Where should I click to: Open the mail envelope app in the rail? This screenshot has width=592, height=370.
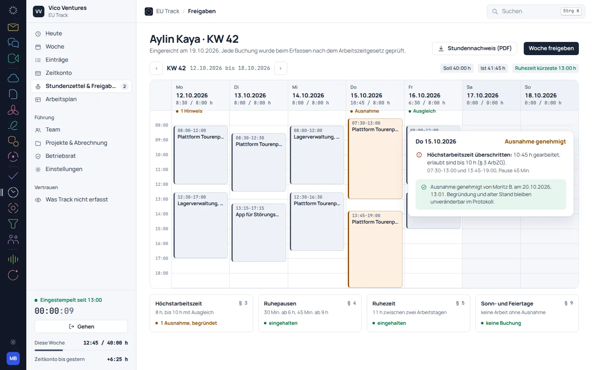[x=13, y=27]
